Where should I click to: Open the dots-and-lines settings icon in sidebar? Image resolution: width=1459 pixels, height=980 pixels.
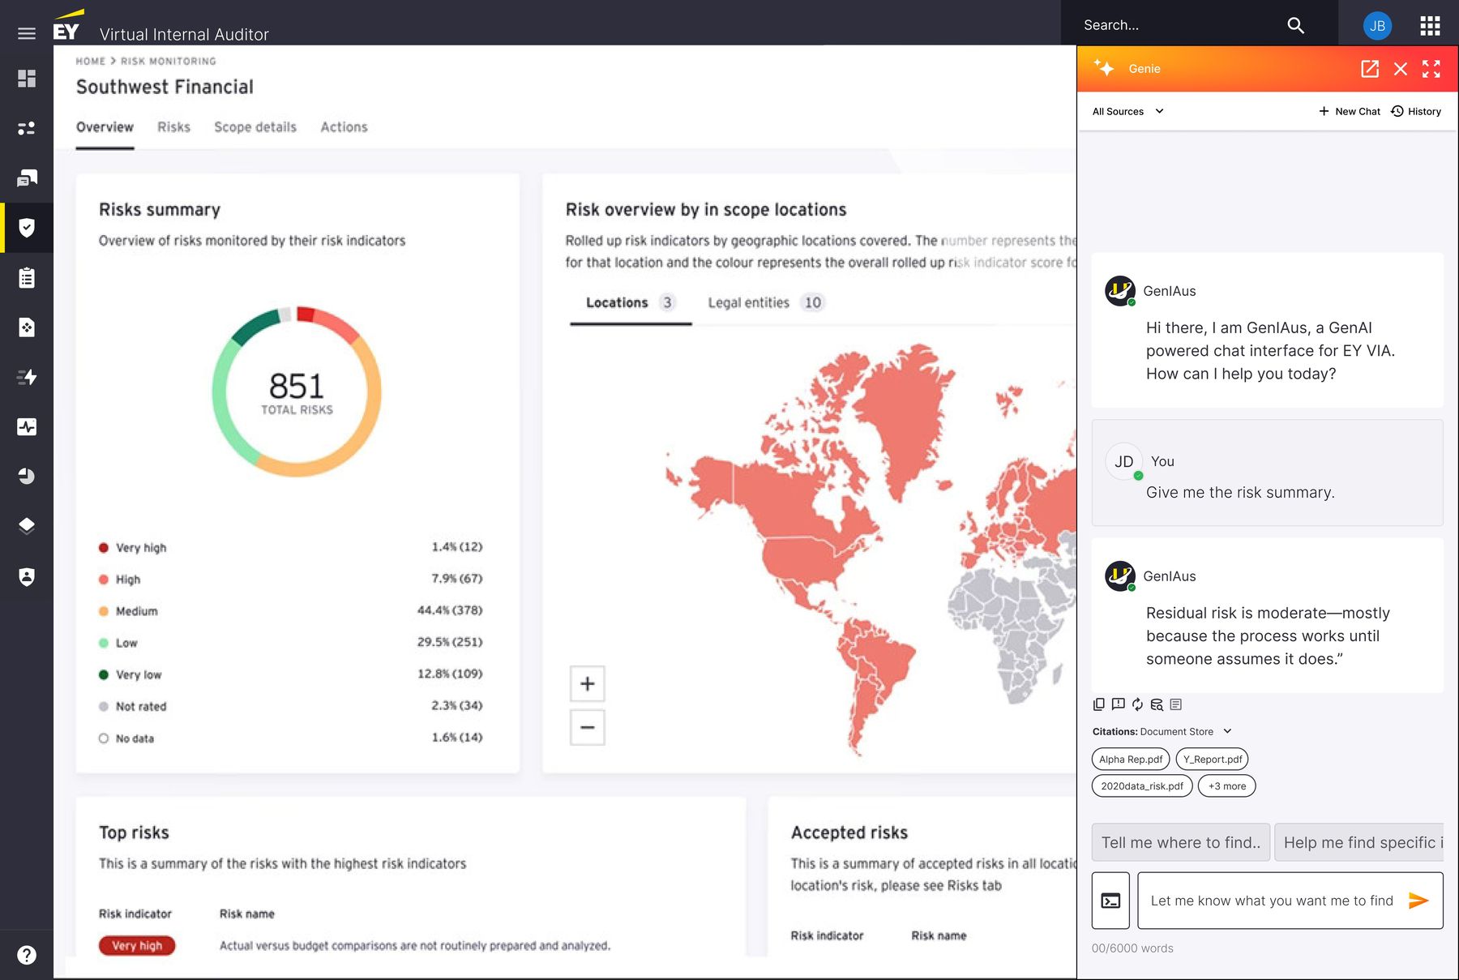tap(27, 128)
